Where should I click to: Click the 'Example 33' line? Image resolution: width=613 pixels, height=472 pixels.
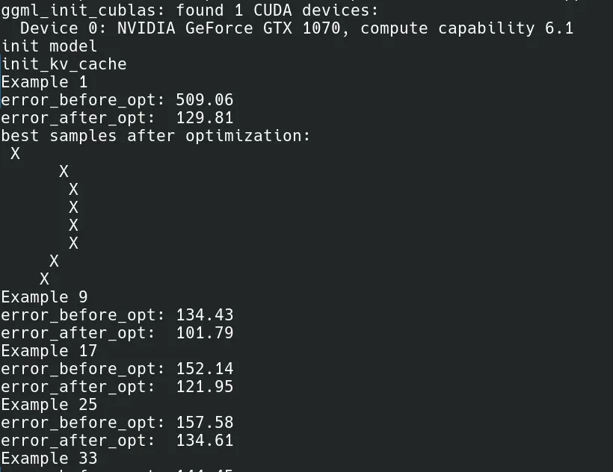pyautogui.click(x=49, y=459)
